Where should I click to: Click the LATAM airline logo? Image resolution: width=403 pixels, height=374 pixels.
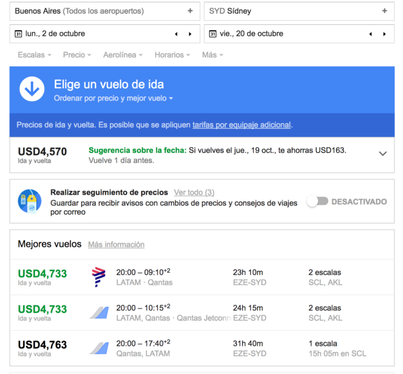(99, 277)
